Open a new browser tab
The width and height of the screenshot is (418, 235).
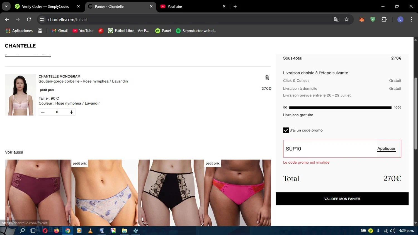(235, 6)
